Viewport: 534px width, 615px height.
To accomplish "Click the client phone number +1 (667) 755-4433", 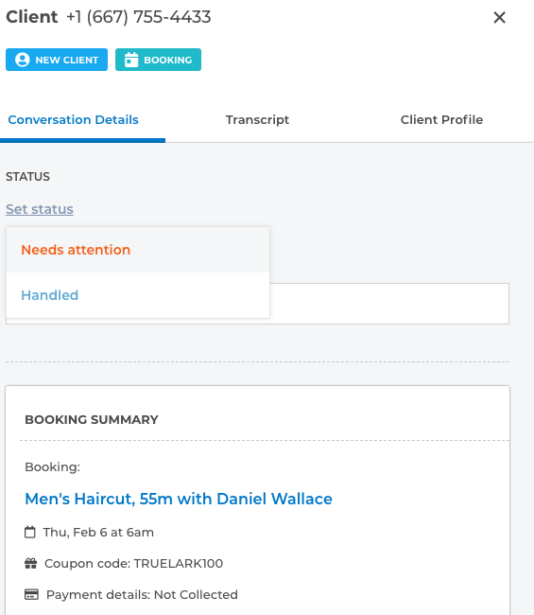I will (139, 17).
